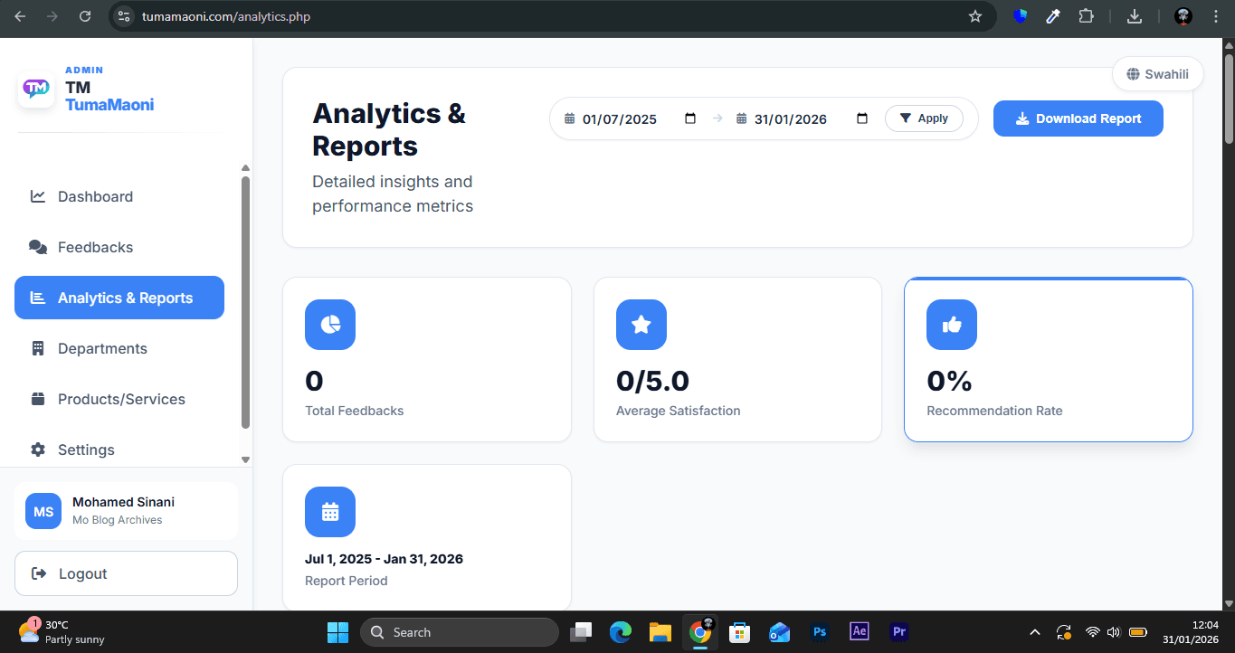Viewport: 1235px width, 653px height.
Task: Click the Apply filter button
Action: (x=924, y=118)
